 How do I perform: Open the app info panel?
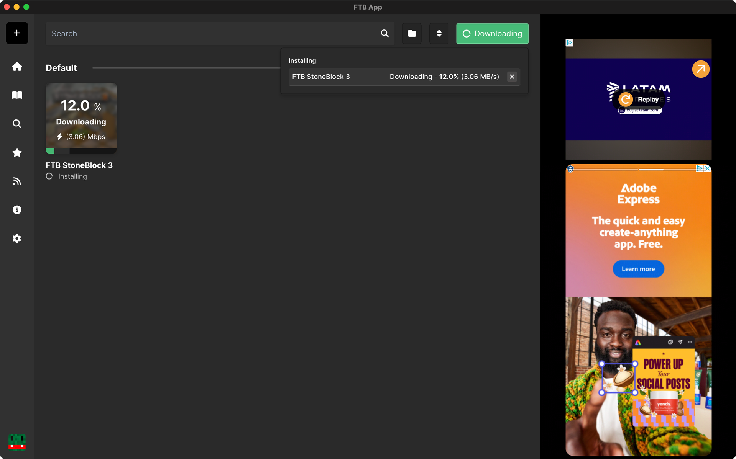click(17, 209)
